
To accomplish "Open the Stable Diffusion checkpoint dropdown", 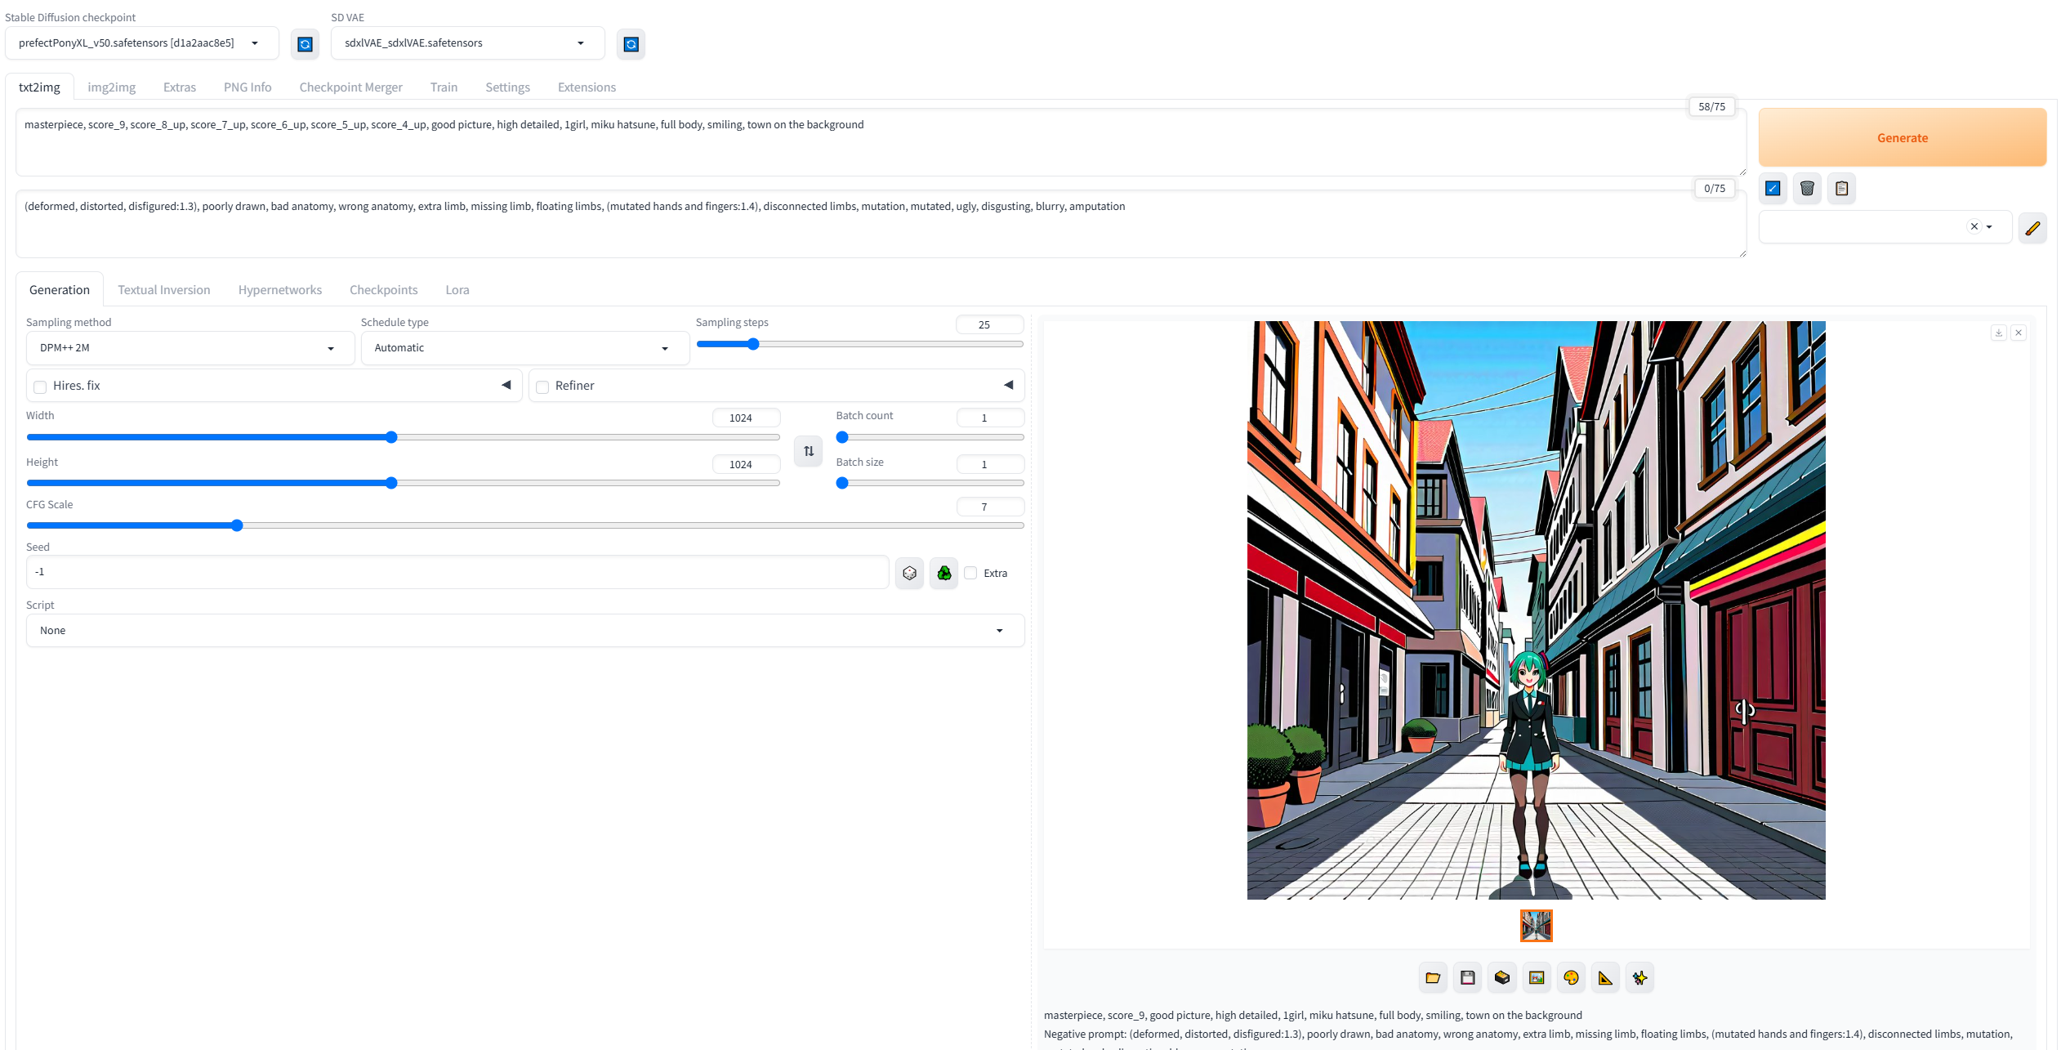I will pos(142,43).
